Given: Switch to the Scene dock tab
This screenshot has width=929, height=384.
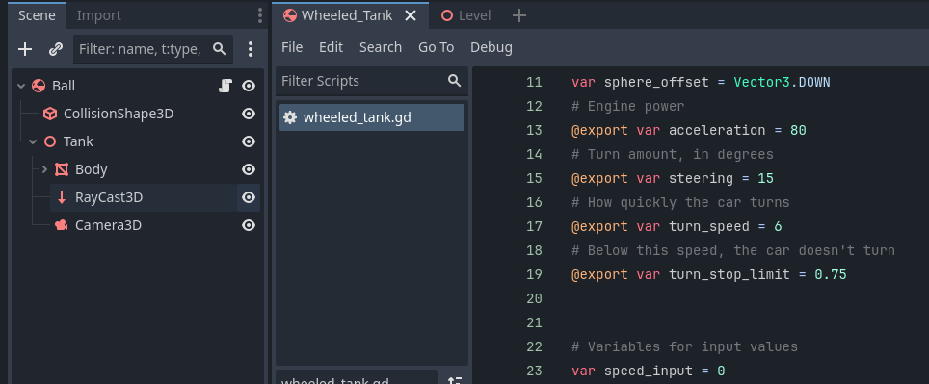Looking at the screenshot, I should tap(37, 15).
